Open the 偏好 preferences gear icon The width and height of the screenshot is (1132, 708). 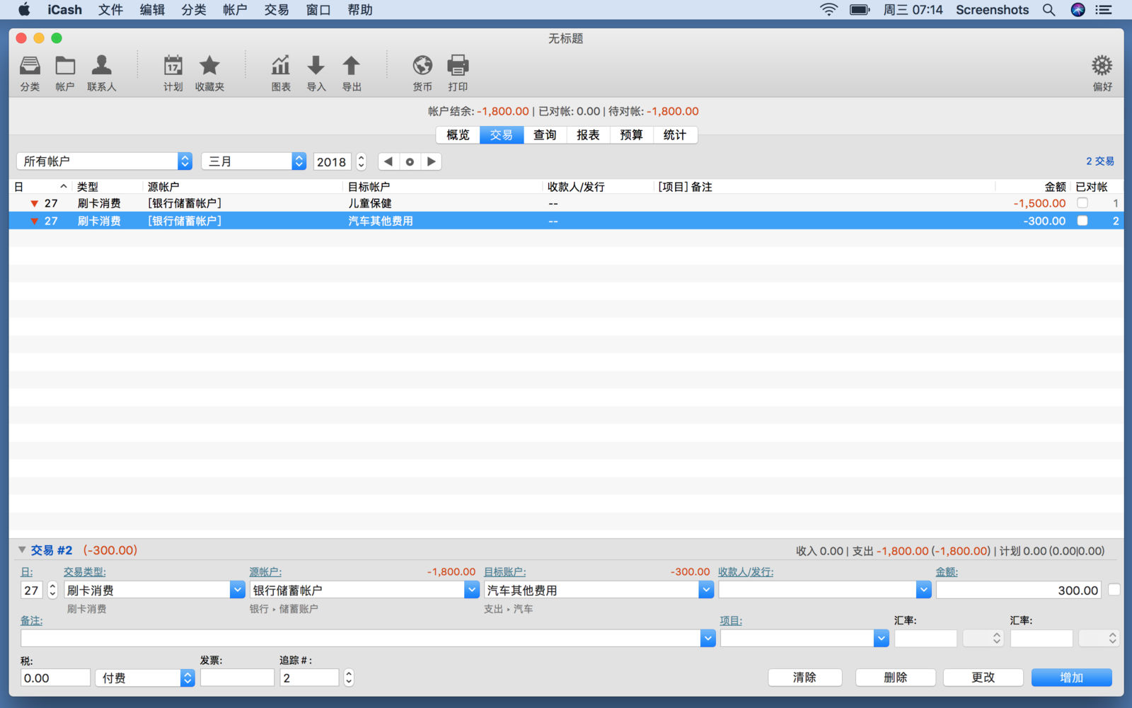[x=1102, y=72]
